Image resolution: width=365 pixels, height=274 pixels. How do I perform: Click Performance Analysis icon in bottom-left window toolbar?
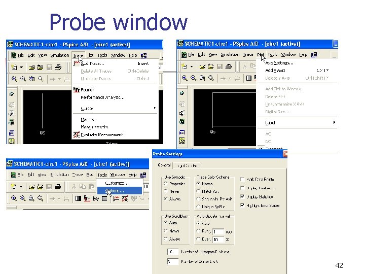point(96,198)
